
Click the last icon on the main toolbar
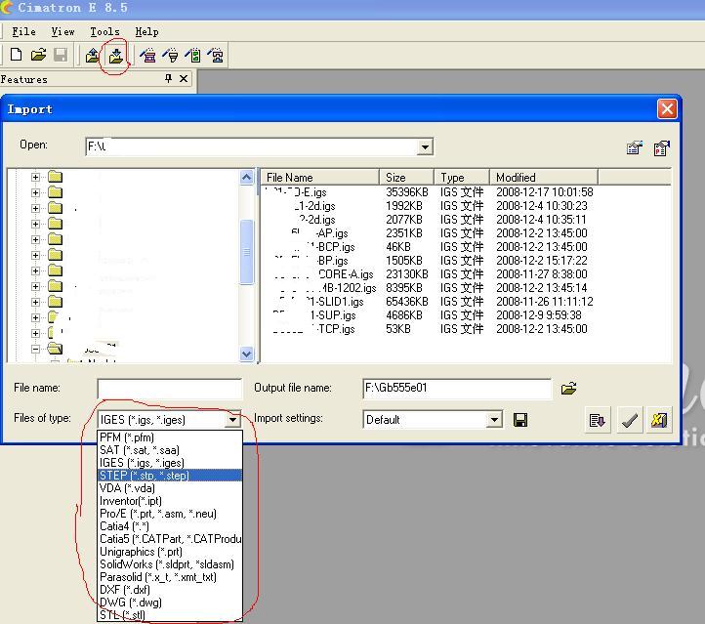point(216,56)
